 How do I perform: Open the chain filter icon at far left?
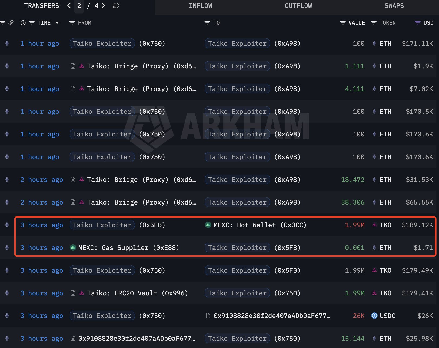(x=3, y=23)
